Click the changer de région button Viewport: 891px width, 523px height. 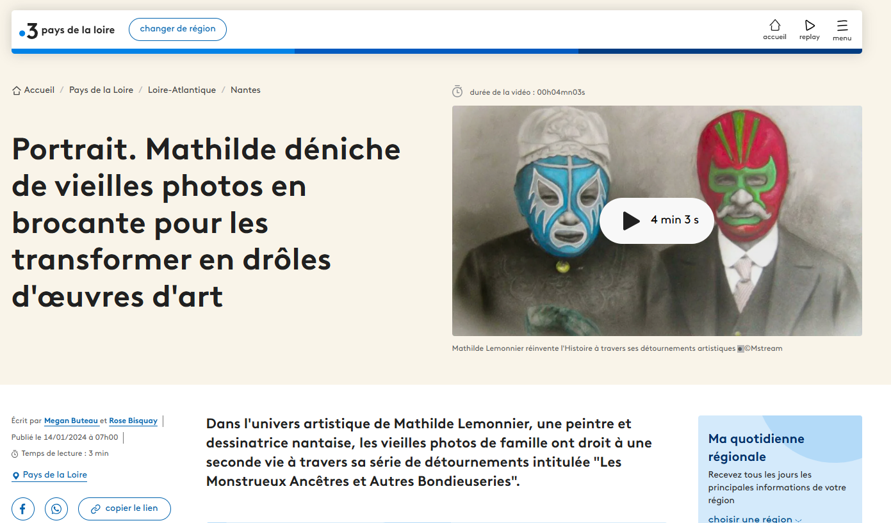pos(177,29)
